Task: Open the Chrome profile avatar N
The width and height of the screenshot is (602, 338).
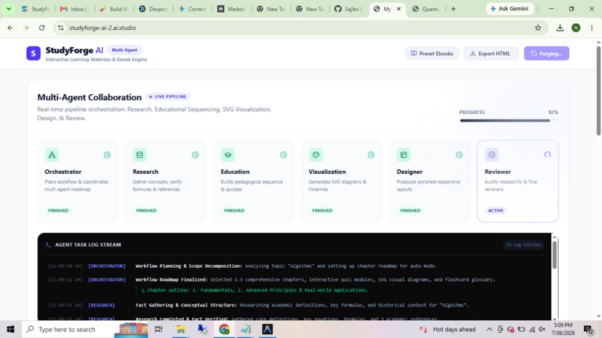Action: [x=576, y=28]
